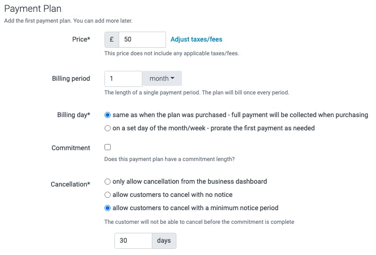Click the Billing period label
The image size is (376, 255).
(x=71, y=78)
